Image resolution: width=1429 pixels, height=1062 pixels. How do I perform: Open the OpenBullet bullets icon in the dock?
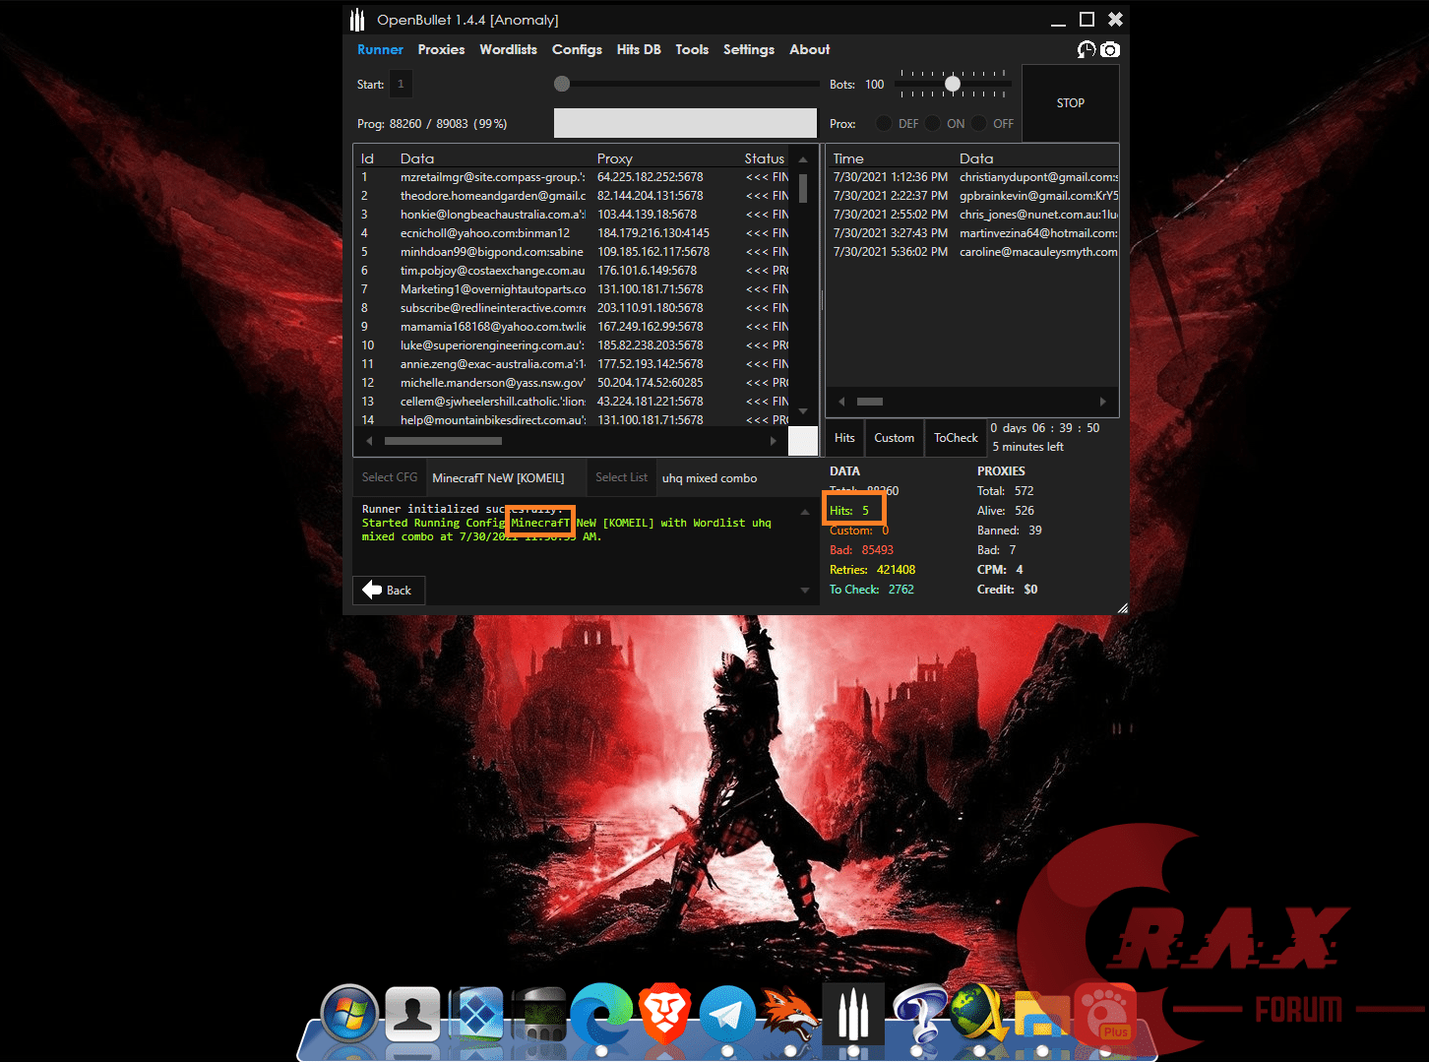pos(852,1013)
